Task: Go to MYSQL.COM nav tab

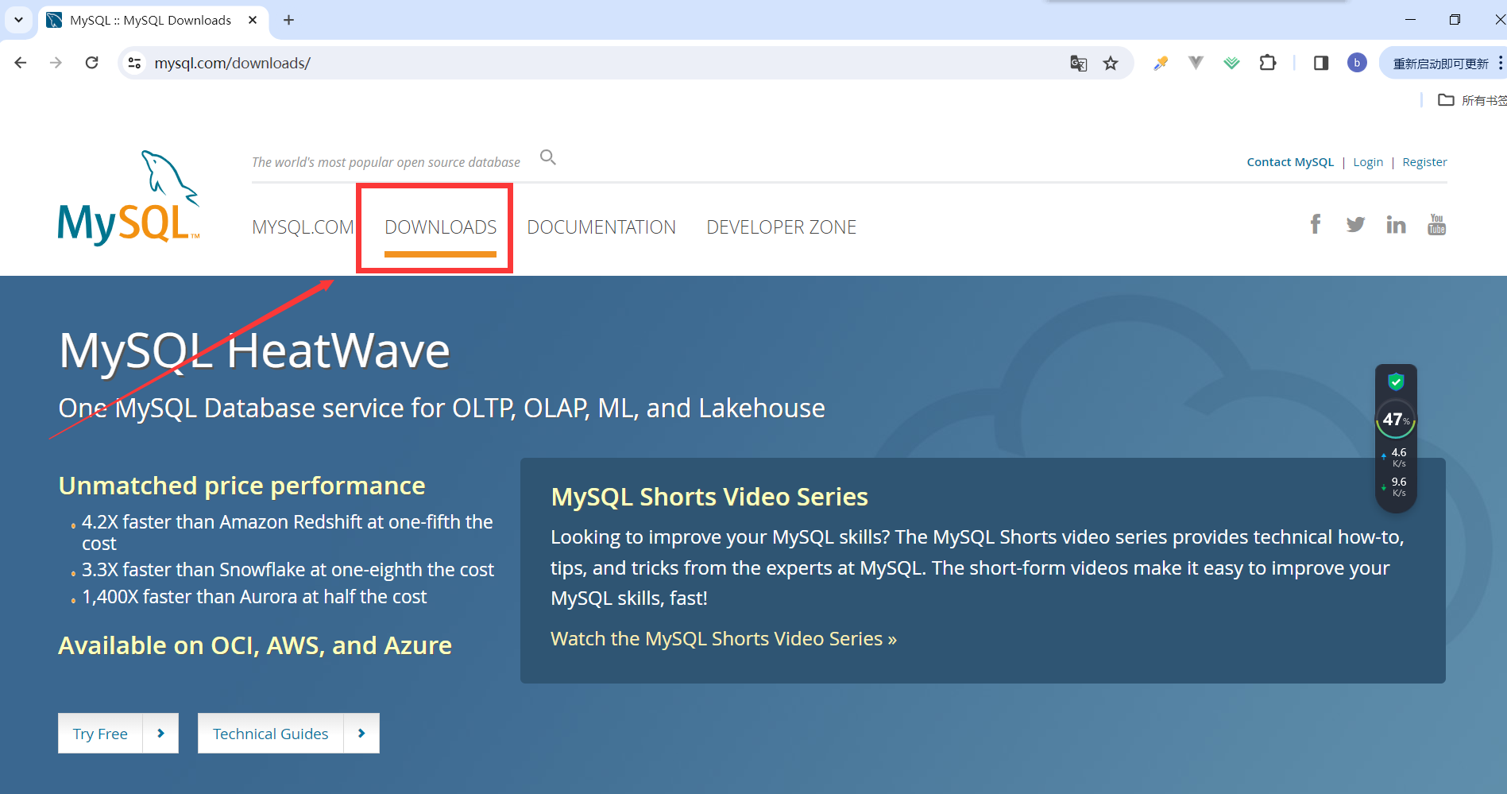Action: pos(303,227)
